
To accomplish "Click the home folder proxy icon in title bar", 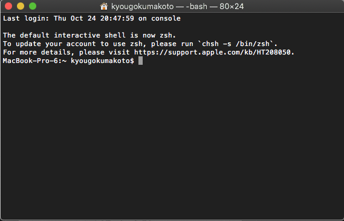I will point(104,7).
